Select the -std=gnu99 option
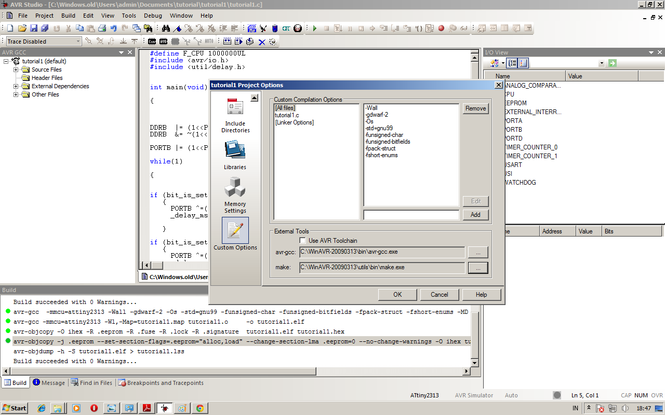The image size is (665, 415). click(x=379, y=128)
